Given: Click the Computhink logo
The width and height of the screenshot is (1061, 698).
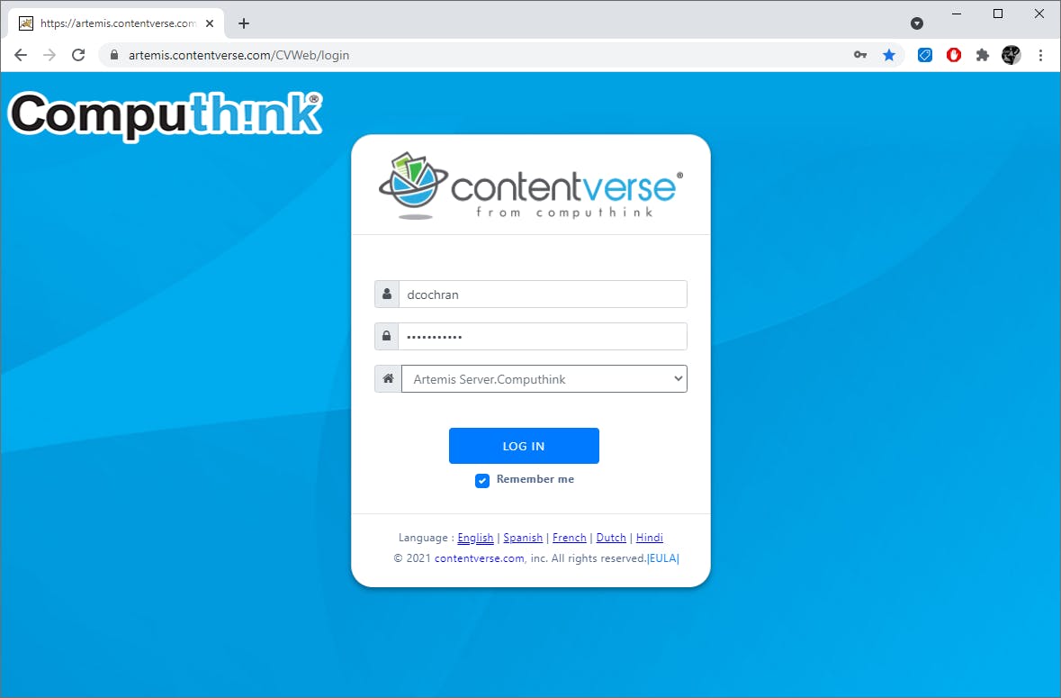Looking at the screenshot, I should (x=165, y=115).
